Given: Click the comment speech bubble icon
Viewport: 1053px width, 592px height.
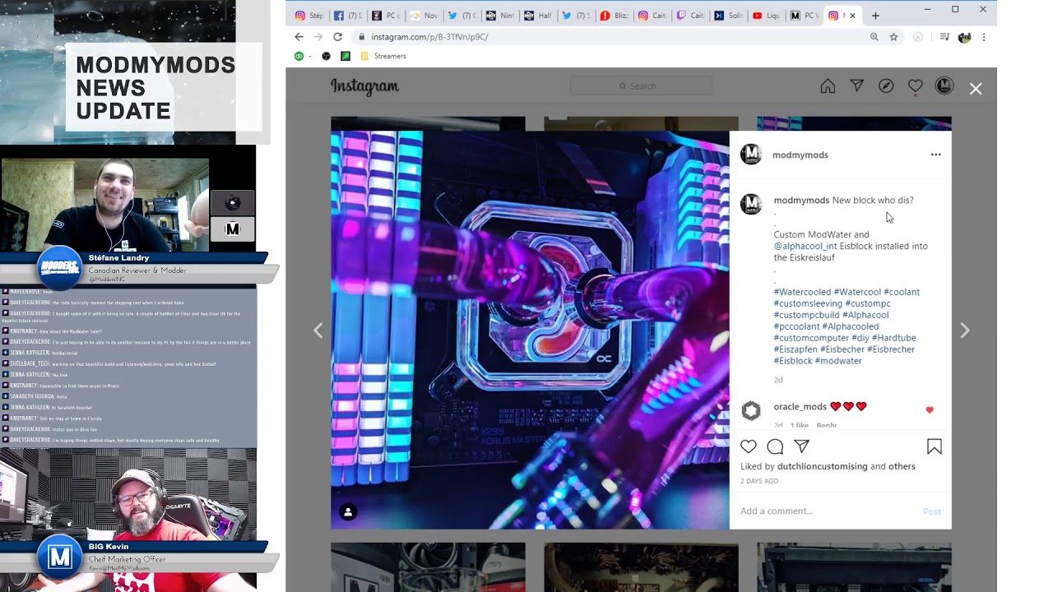Looking at the screenshot, I should click(775, 446).
